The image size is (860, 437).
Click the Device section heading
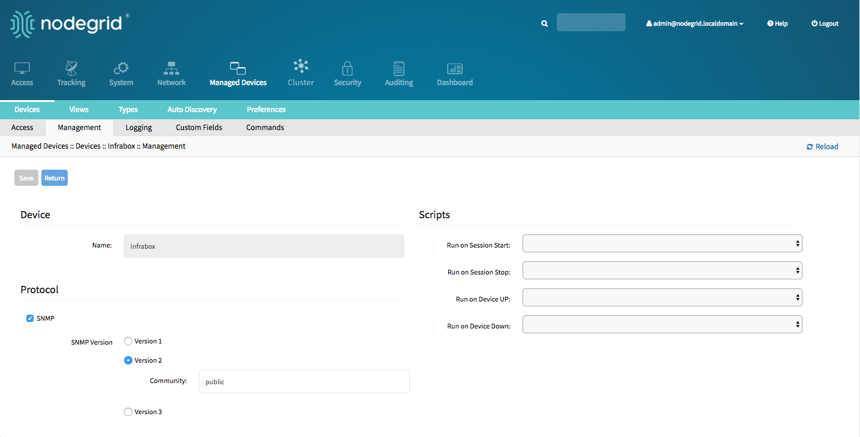(35, 215)
